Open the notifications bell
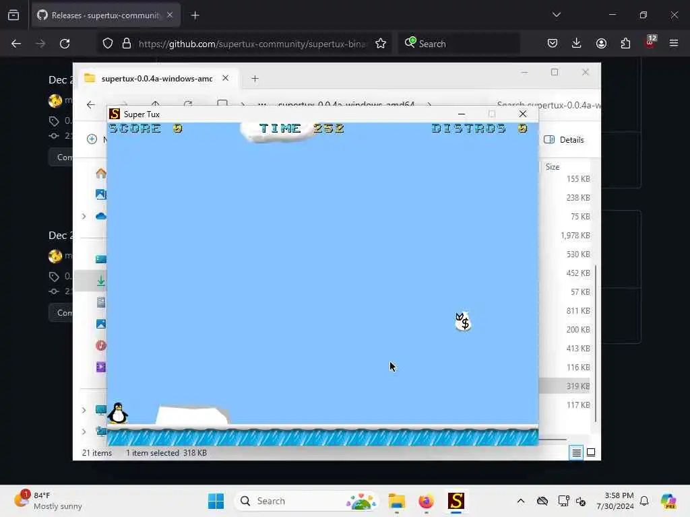Image resolution: width=690 pixels, height=517 pixels. pyautogui.click(x=644, y=501)
